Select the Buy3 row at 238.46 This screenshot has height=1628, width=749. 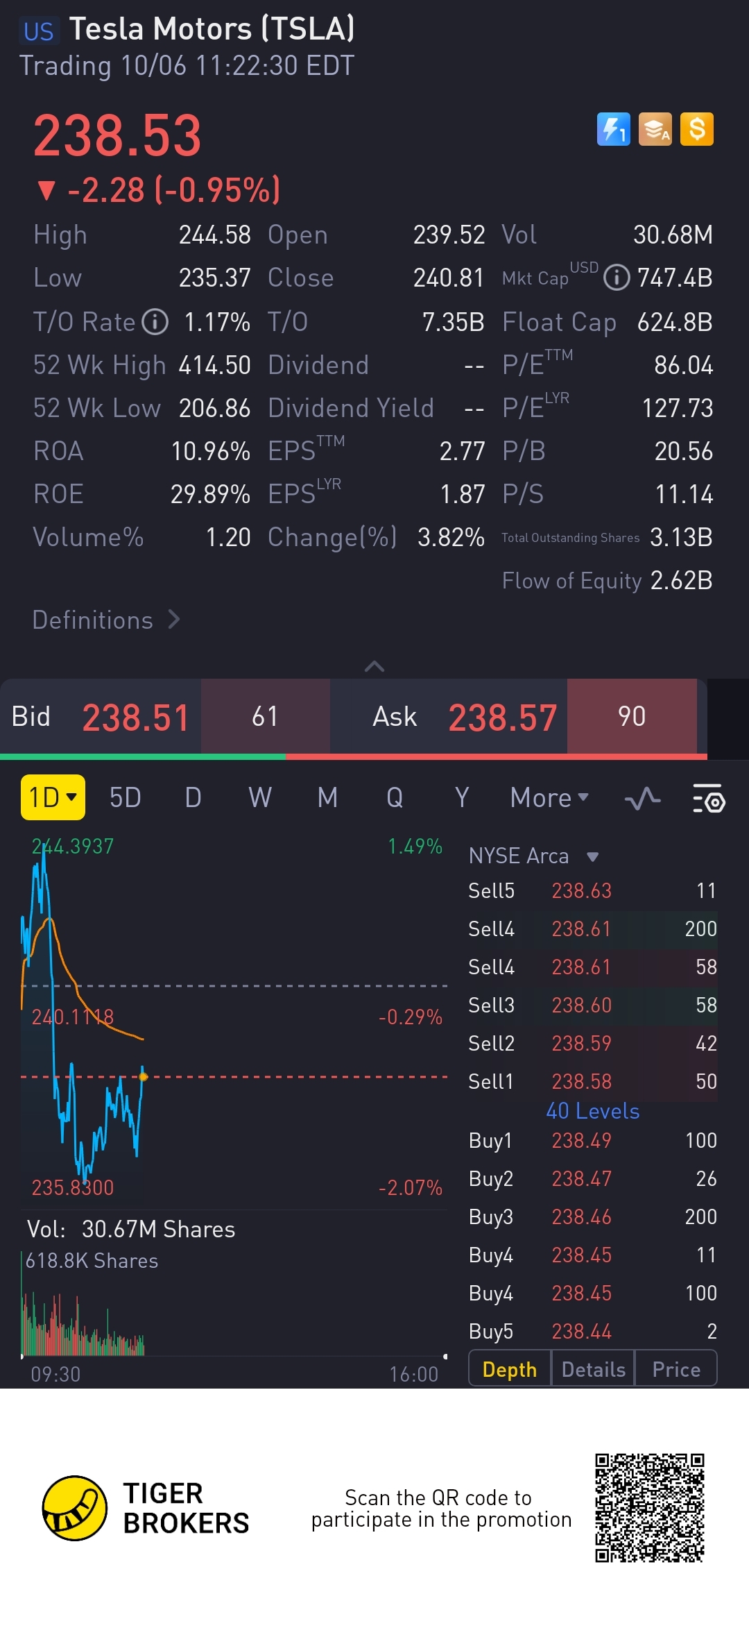593,1216
